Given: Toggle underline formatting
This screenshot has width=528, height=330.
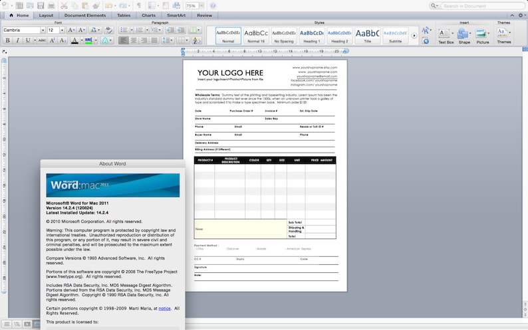Looking at the screenshot, I should [x=28, y=41].
